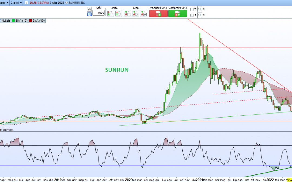Select the radio button beside SUNRUN INC.
This screenshot has height=182, width=292.
coord(67,3)
